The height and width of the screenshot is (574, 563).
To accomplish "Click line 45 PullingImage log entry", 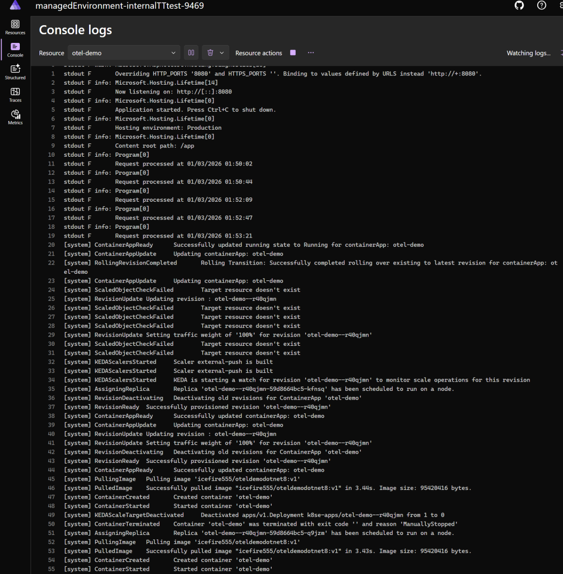I will tap(182, 479).
